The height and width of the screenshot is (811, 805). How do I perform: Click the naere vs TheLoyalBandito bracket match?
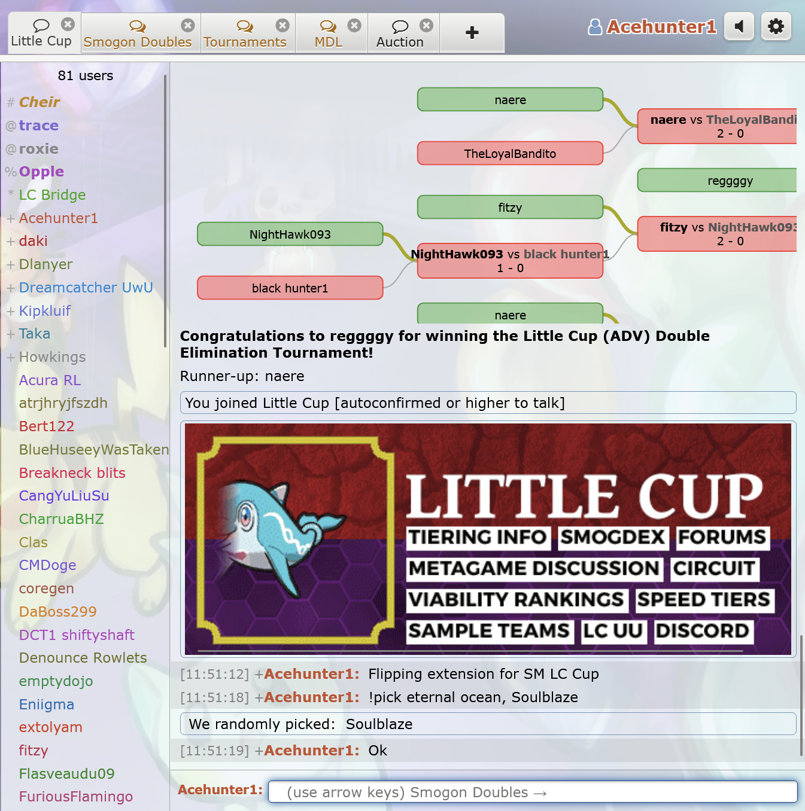[717, 126]
